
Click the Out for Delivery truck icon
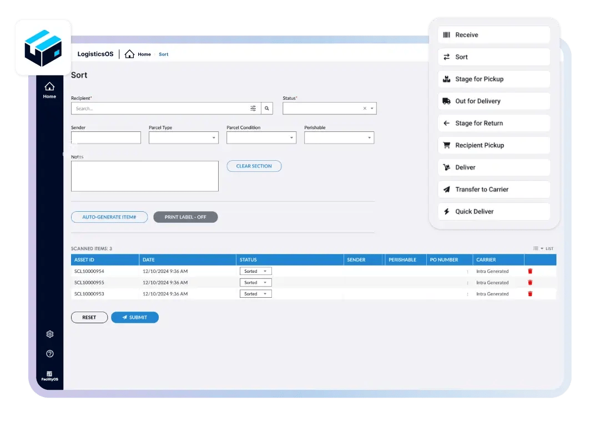click(447, 101)
